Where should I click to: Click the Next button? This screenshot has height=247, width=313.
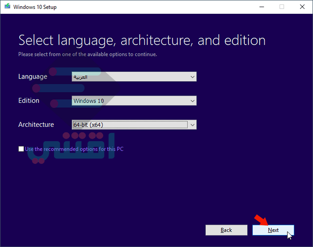[x=273, y=230]
